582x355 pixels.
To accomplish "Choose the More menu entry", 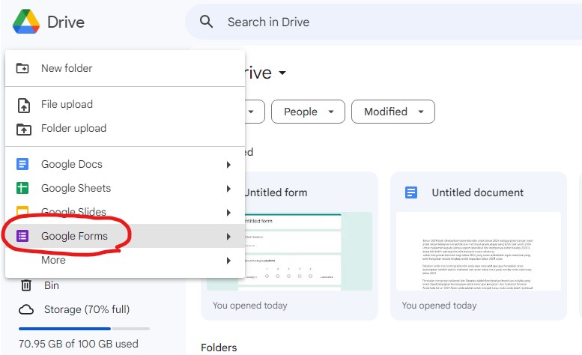I will pos(53,261).
